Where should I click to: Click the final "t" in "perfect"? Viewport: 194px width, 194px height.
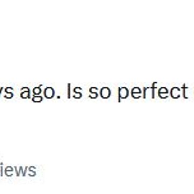pos(184,92)
